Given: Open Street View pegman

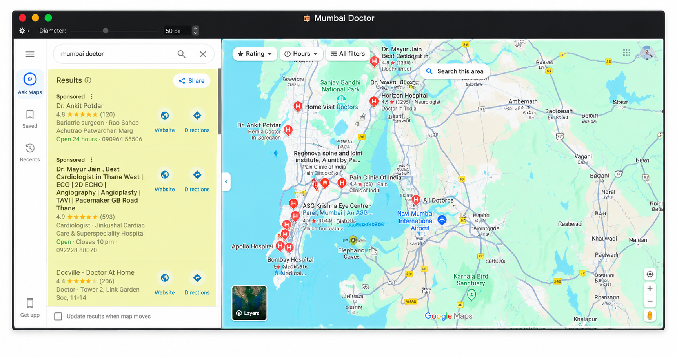Looking at the screenshot, I should 650,315.
